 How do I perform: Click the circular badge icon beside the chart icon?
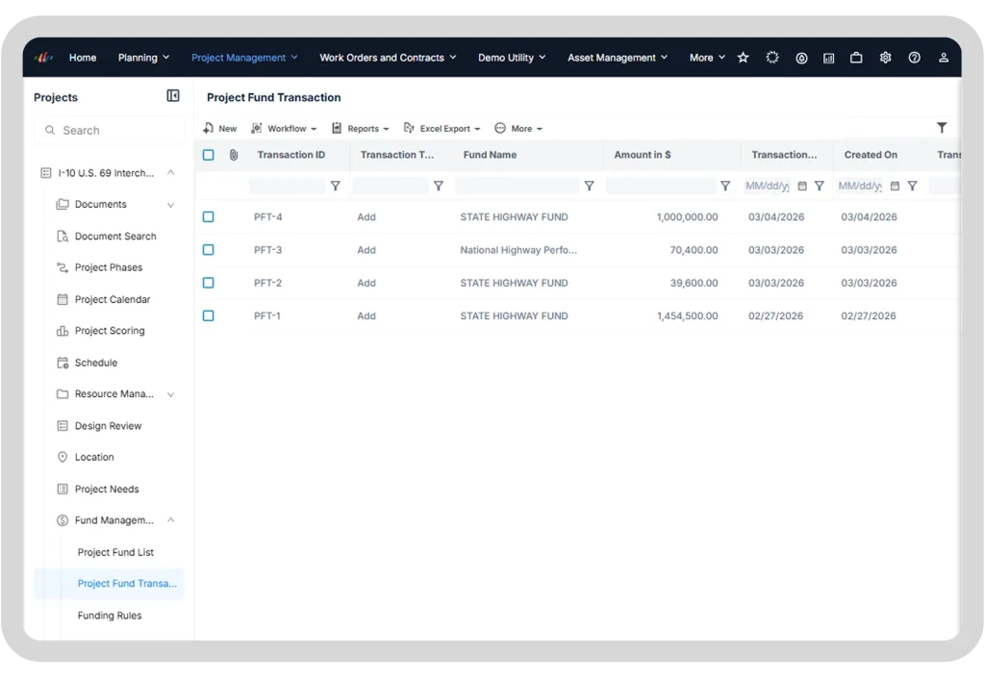pyautogui.click(x=801, y=58)
